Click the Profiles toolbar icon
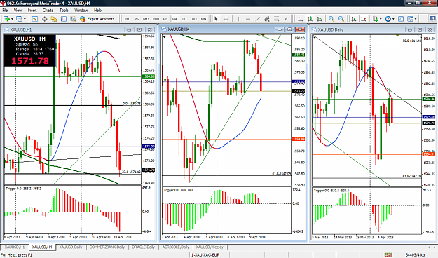The height and width of the screenshot is (258, 438). [19, 19]
